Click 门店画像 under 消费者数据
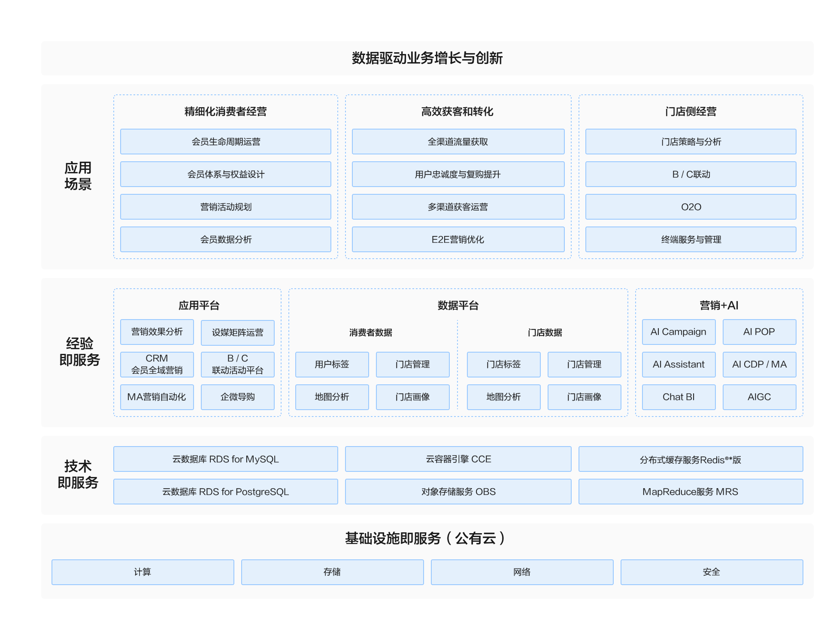Viewport: 824px width, 640px height. coord(413,397)
